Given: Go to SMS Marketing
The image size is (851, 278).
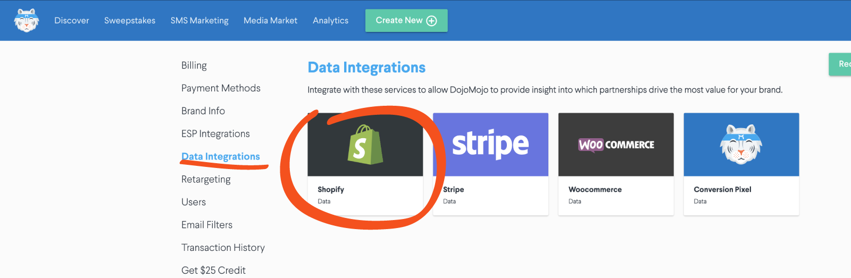Looking at the screenshot, I should (199, 20).
